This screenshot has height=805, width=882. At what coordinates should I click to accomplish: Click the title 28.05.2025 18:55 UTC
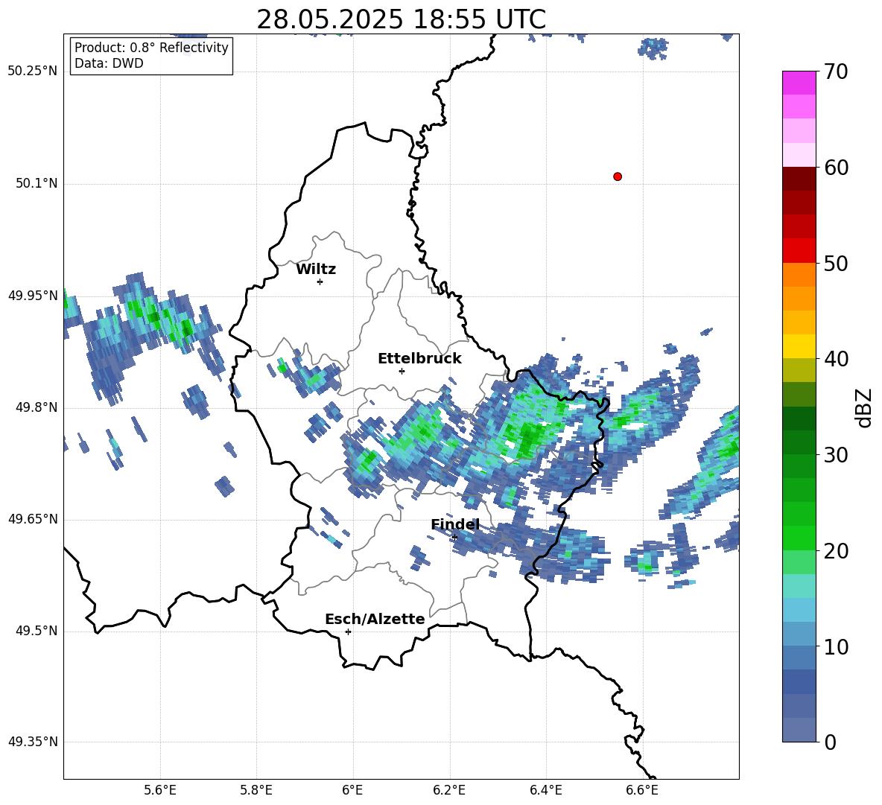coord(401,19)
